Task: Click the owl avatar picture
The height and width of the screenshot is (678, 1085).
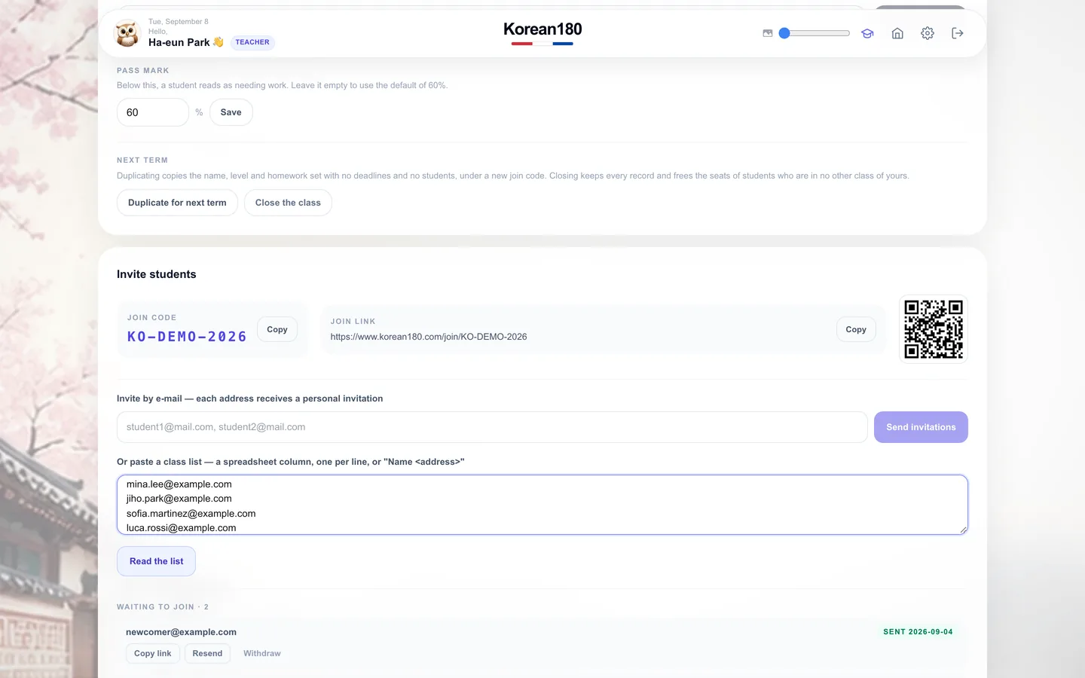Action: (127, 34)
